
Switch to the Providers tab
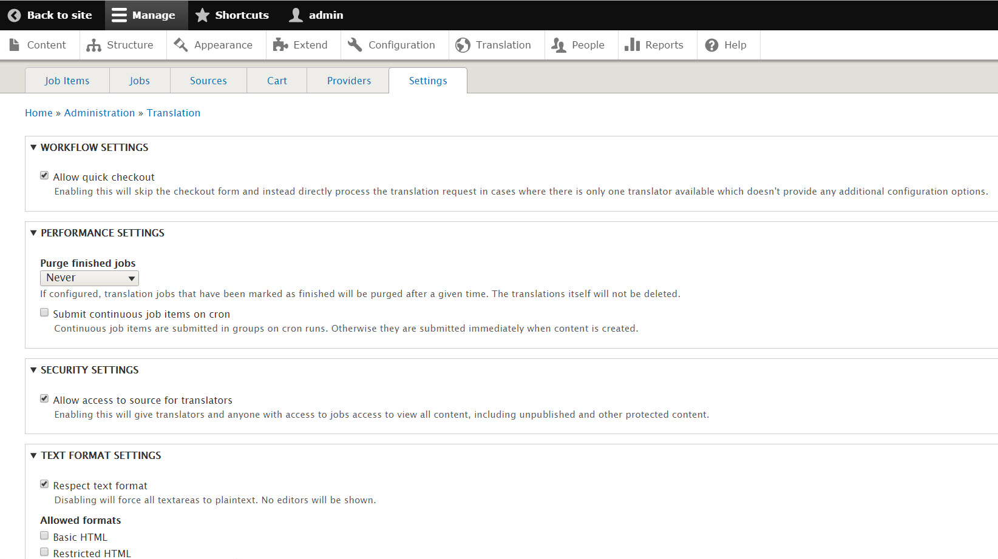pos(348,80)
